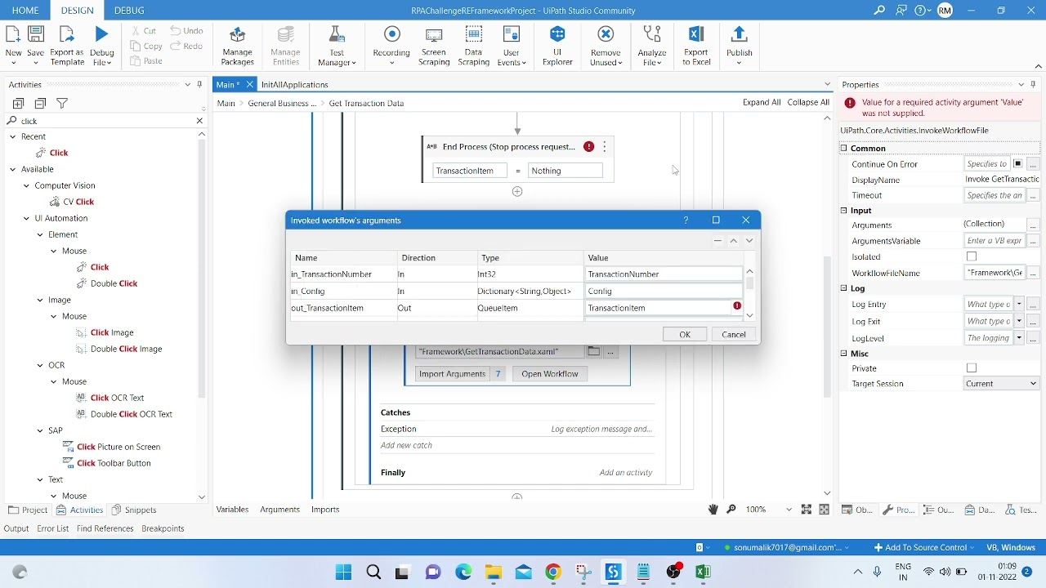The image size is (1046, 588).
Task: Open the Snippets panel tab
Action: [134, 510]
